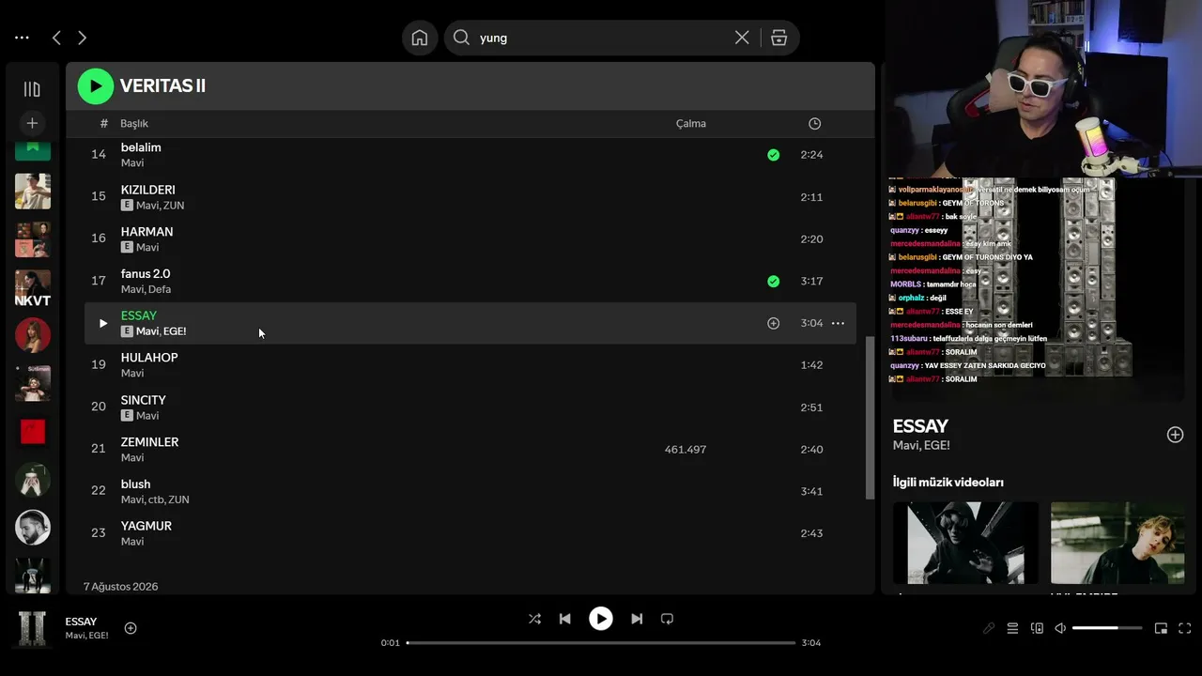
Task: Go forward with the right arrow
Action: click(x=82, y=38)
